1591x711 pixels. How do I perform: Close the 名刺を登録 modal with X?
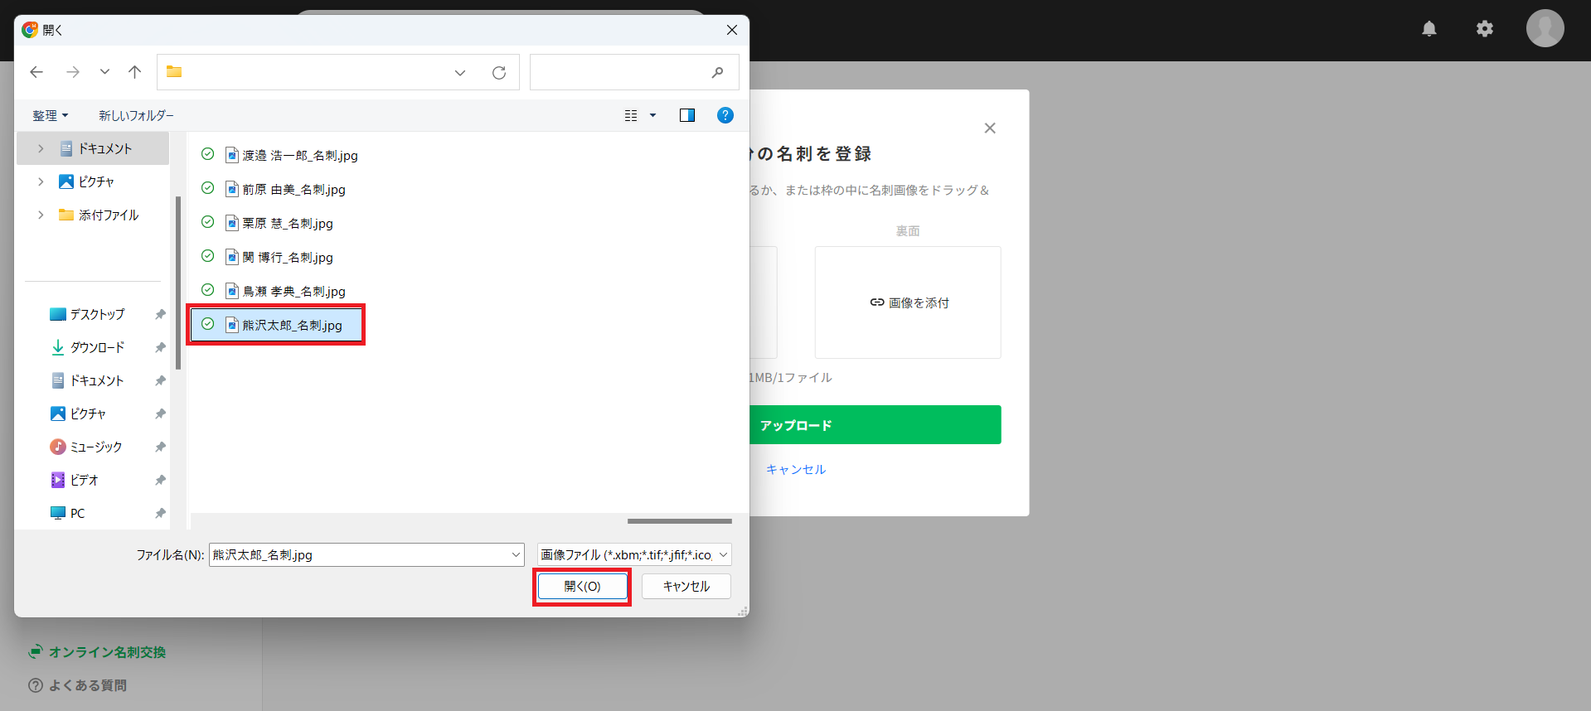click(x=990, y=128)
